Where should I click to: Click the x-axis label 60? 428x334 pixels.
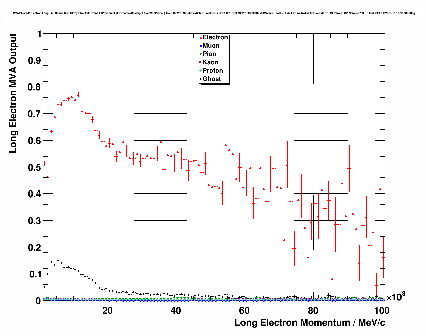click(244, 311)
